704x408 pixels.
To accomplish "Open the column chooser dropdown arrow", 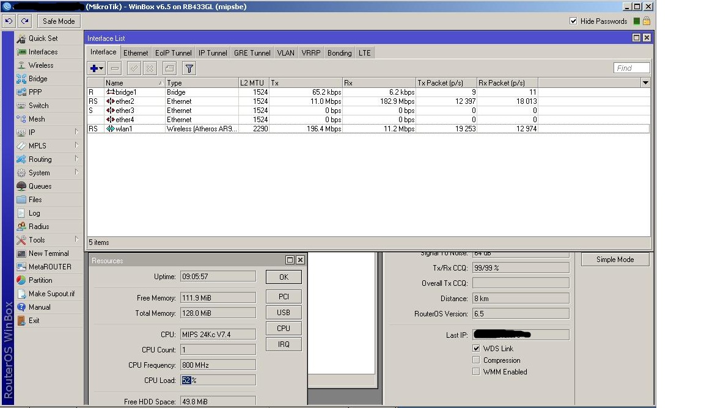I will 645,82.
